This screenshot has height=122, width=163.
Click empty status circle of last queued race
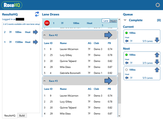click(x=126, y=70)
